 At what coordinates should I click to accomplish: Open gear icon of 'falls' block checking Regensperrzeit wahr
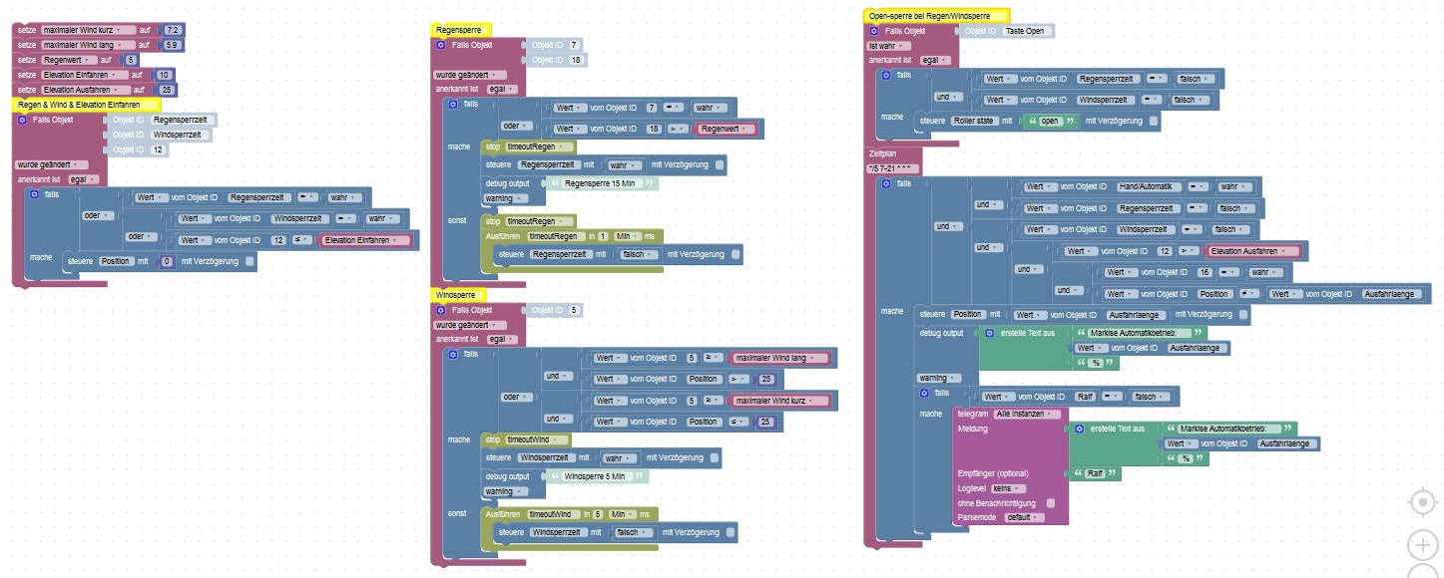tap(36, 194)
